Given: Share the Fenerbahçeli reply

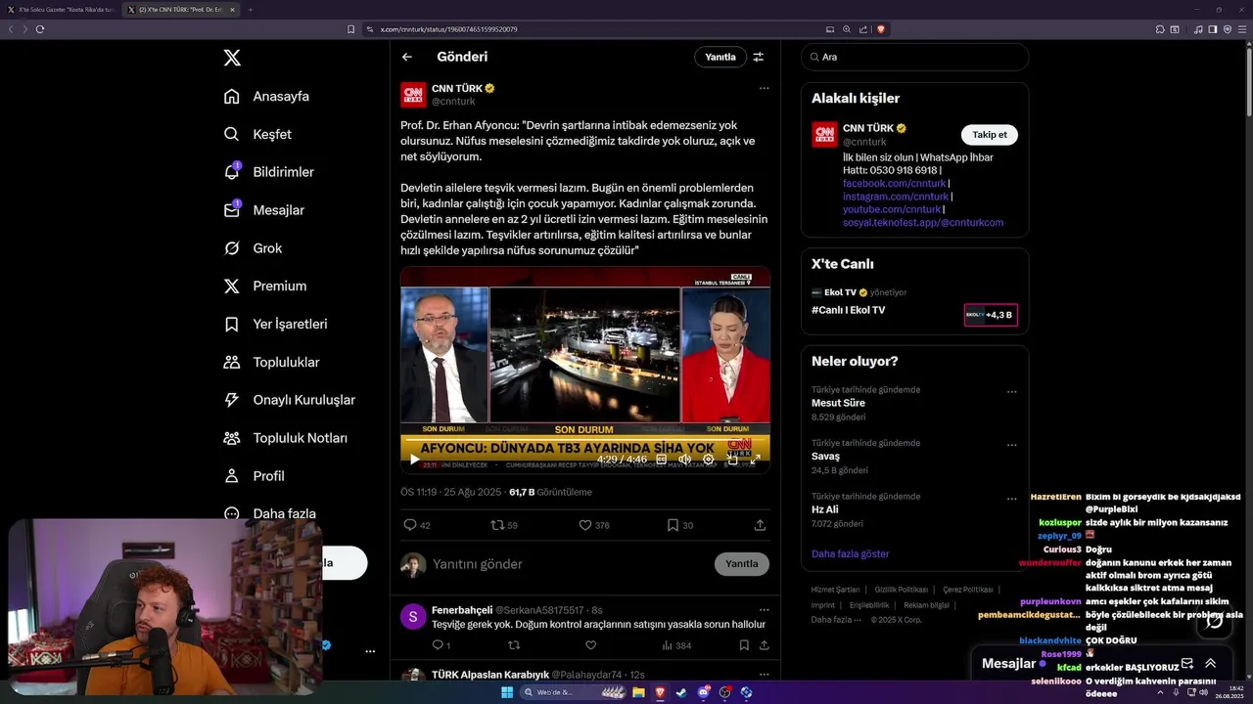Looking at the screenshot, I should [x=764, y=645].
